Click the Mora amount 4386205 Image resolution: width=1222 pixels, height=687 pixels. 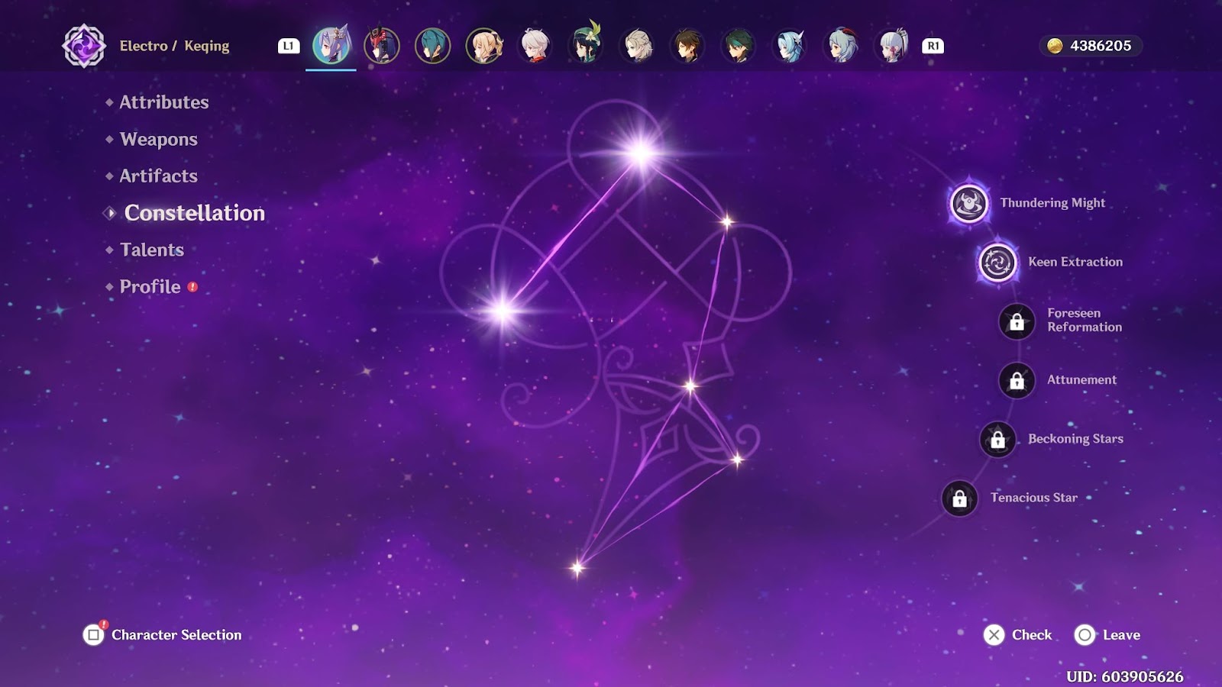click(1101, 46)
